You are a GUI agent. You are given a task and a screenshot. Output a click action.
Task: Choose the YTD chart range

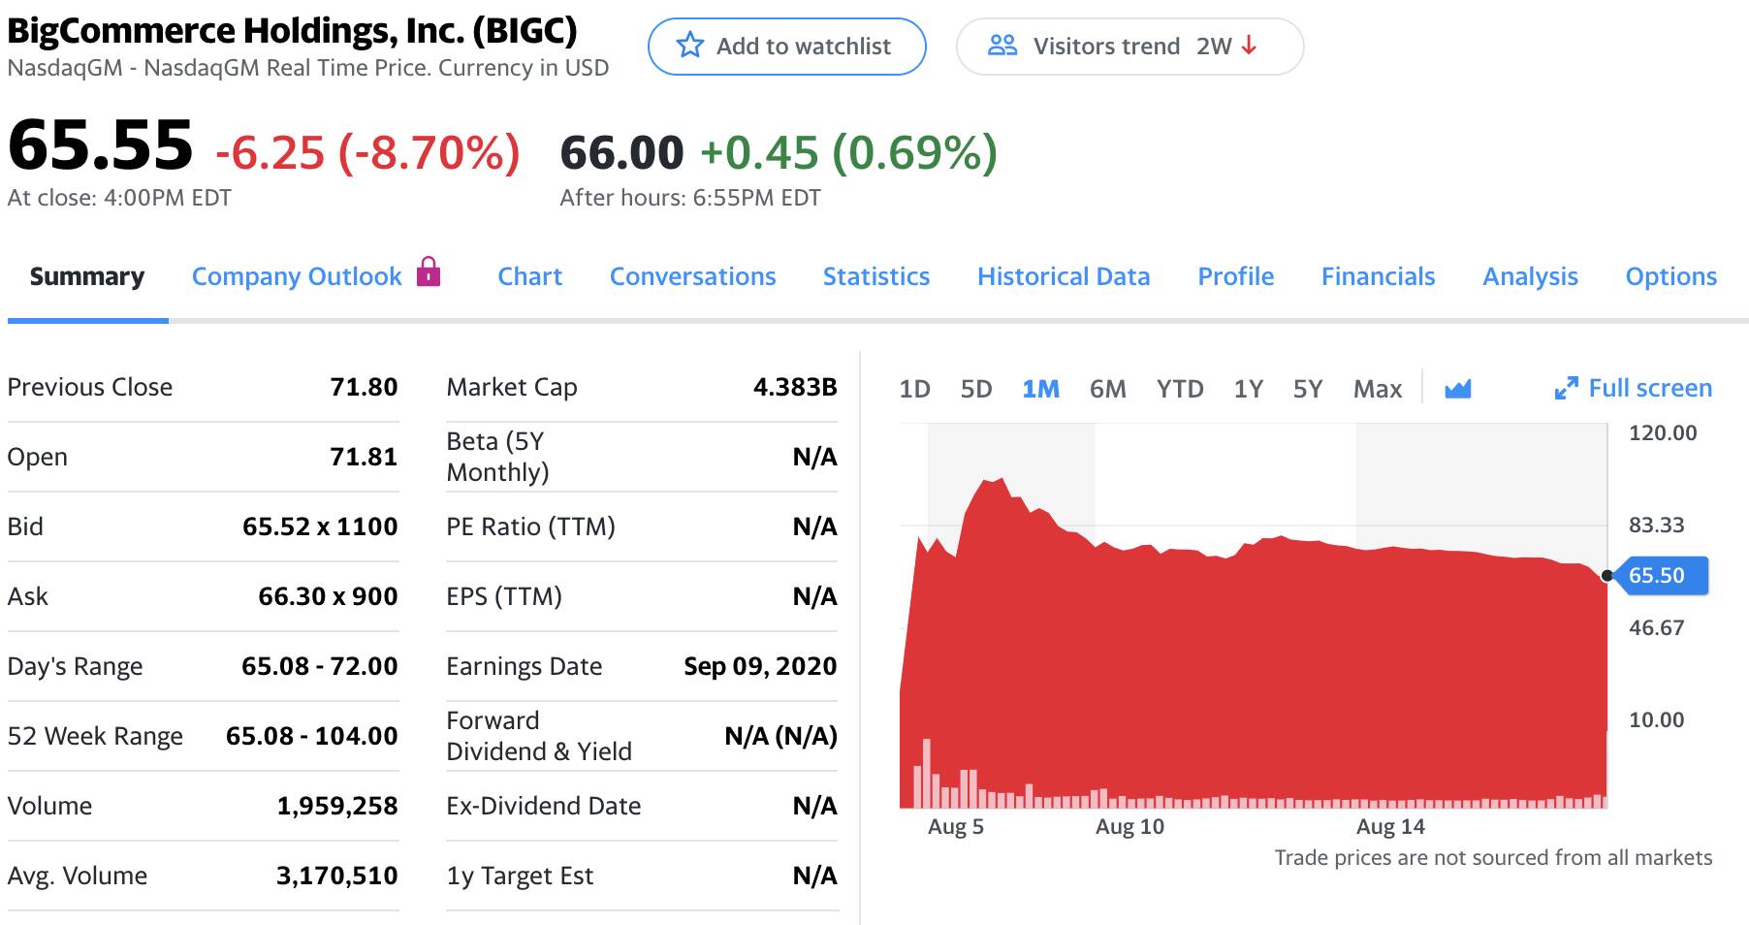pyautogui.click(x=1180, y=389)
